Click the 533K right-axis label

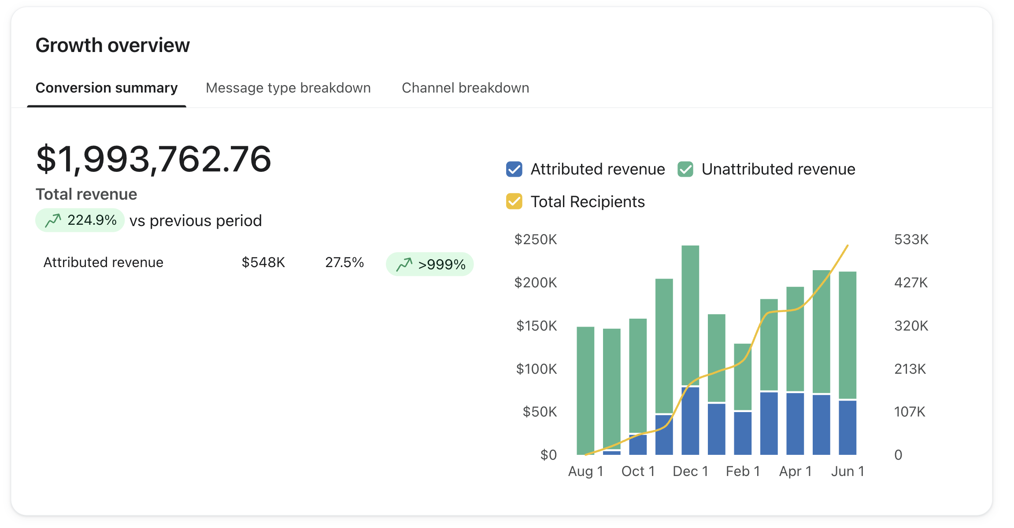pos(911,239)
